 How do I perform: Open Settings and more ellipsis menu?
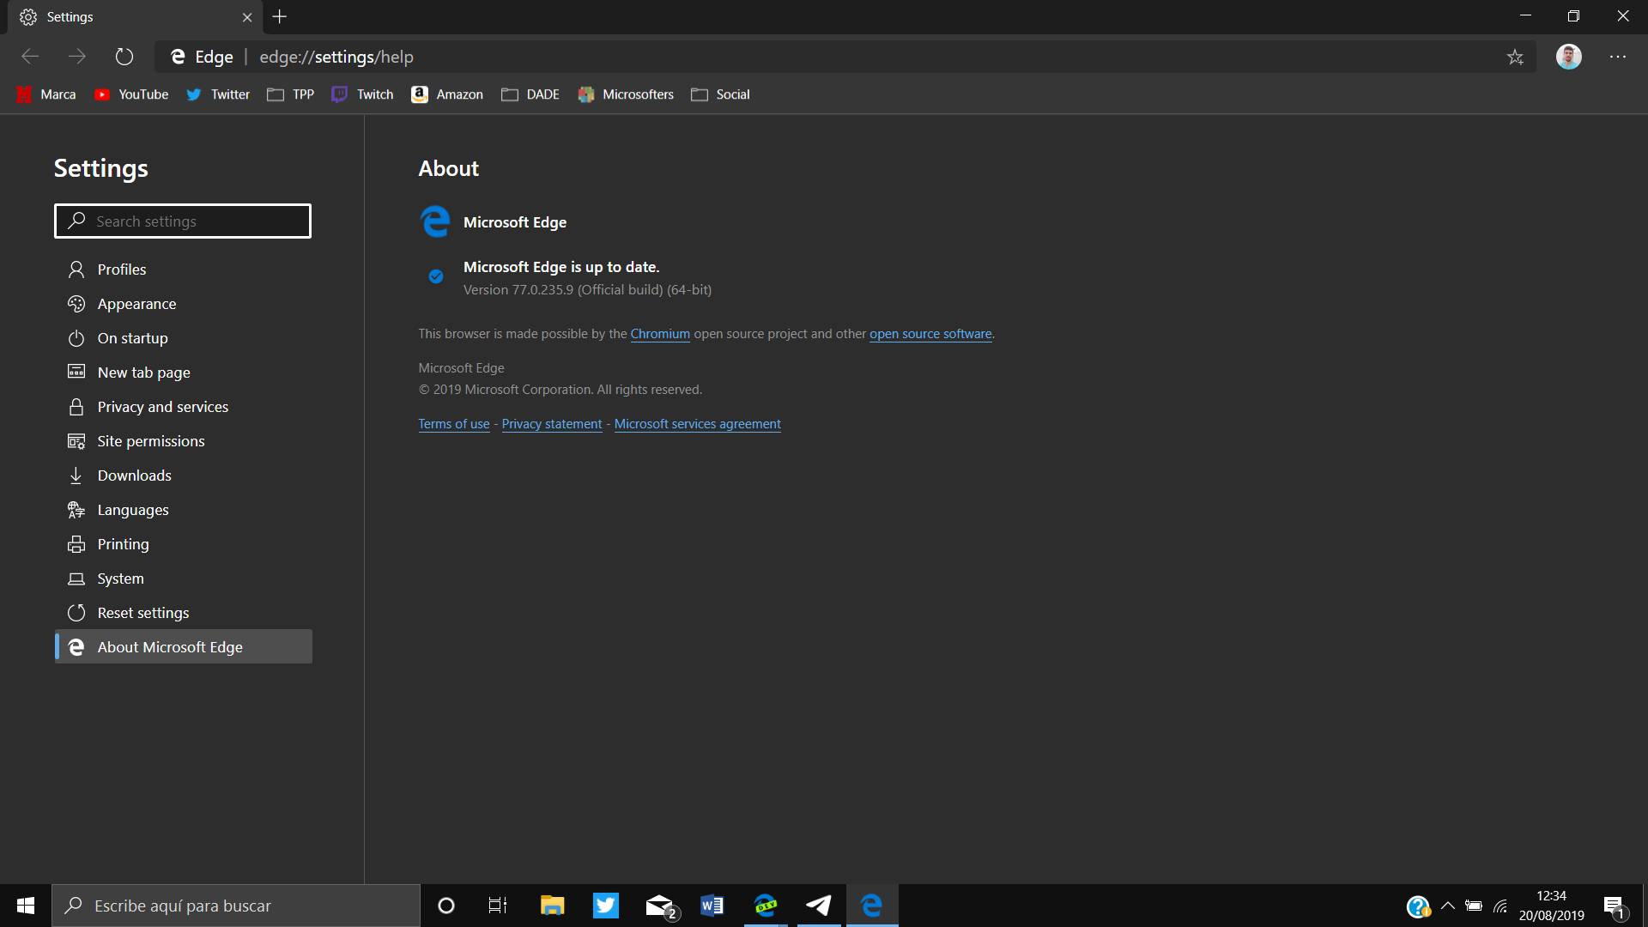1617,57
